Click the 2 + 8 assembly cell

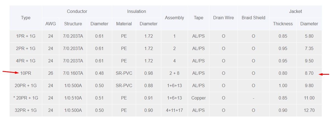[174, 73]
